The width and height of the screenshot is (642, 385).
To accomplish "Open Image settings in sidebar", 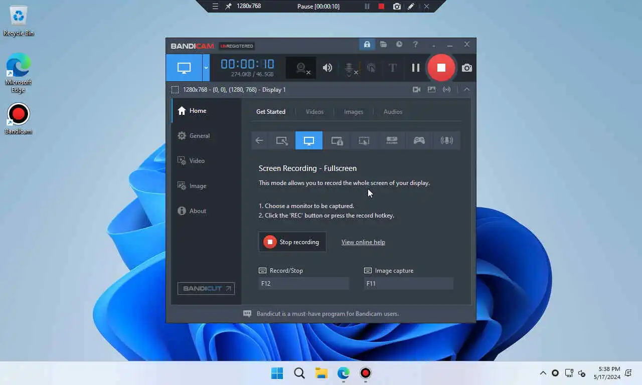I will 206,186.
